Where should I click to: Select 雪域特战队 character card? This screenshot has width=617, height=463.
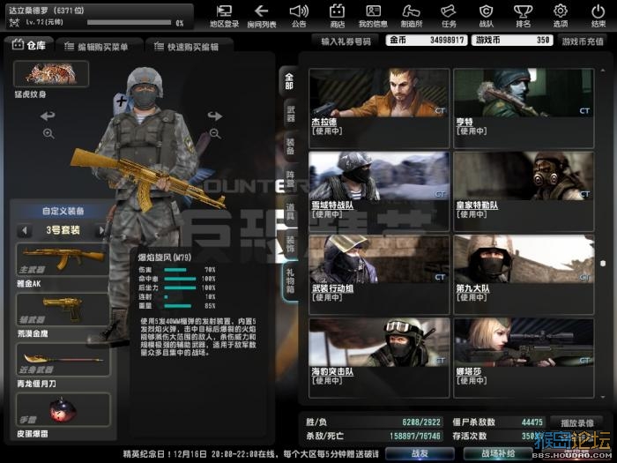point(379,191)
